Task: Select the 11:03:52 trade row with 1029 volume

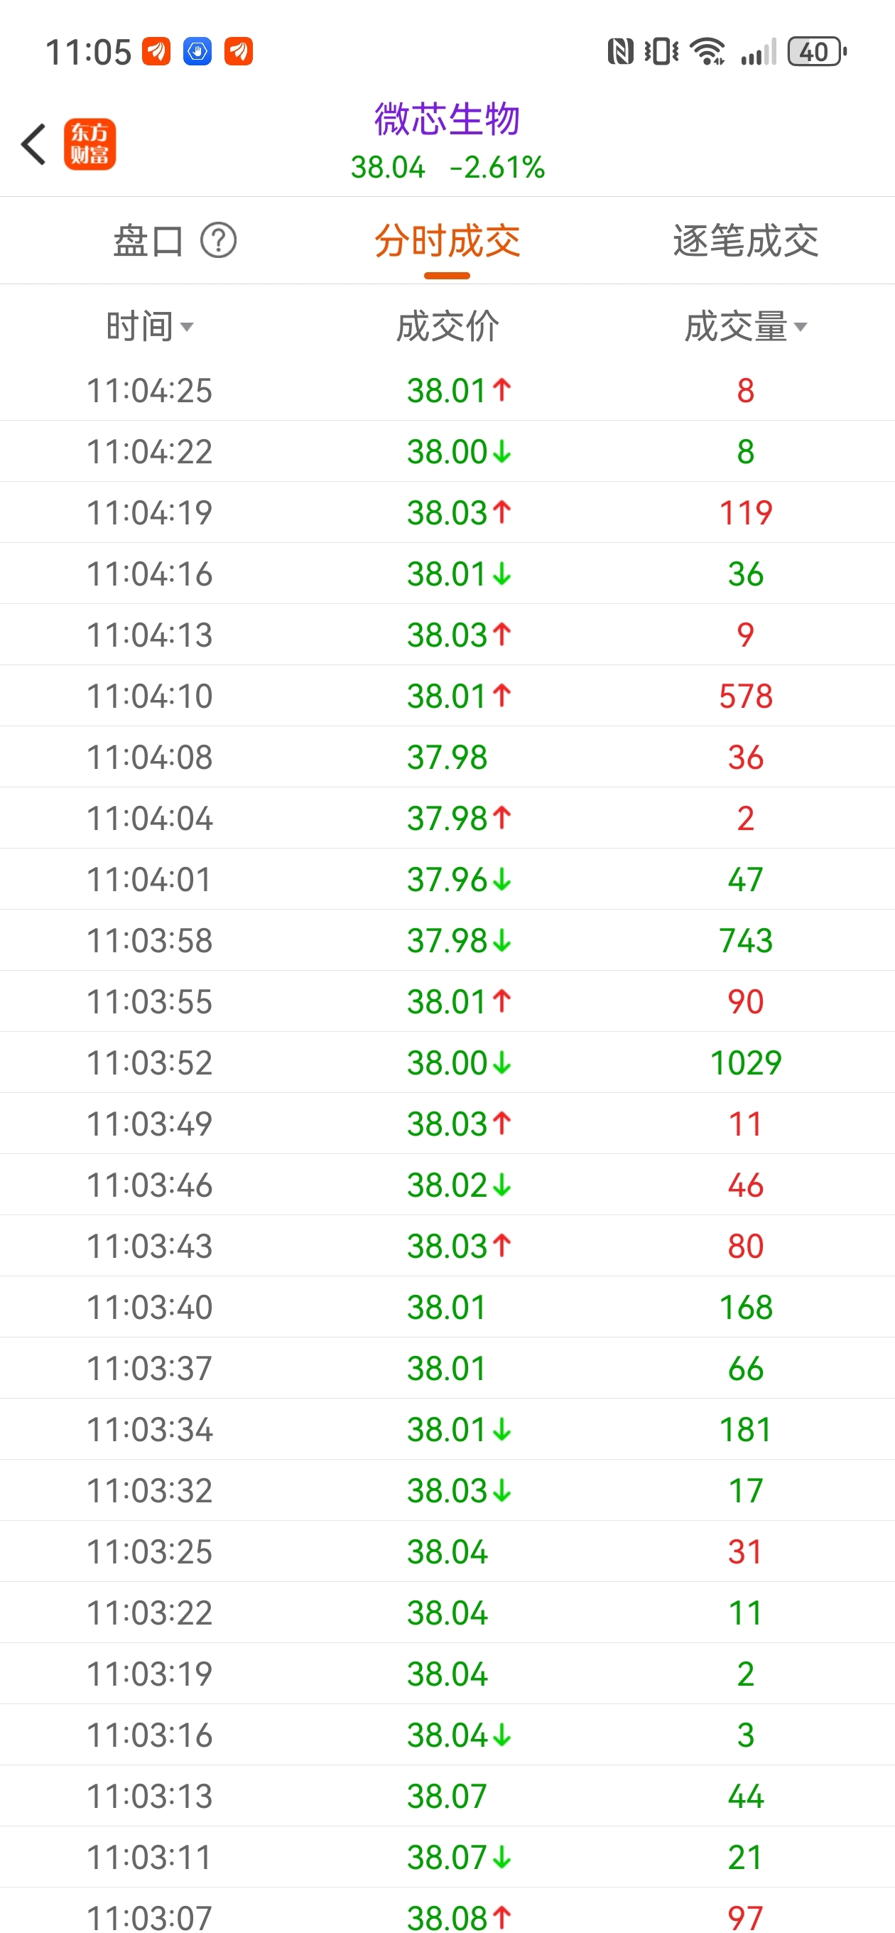Action: coord(447,1062)
